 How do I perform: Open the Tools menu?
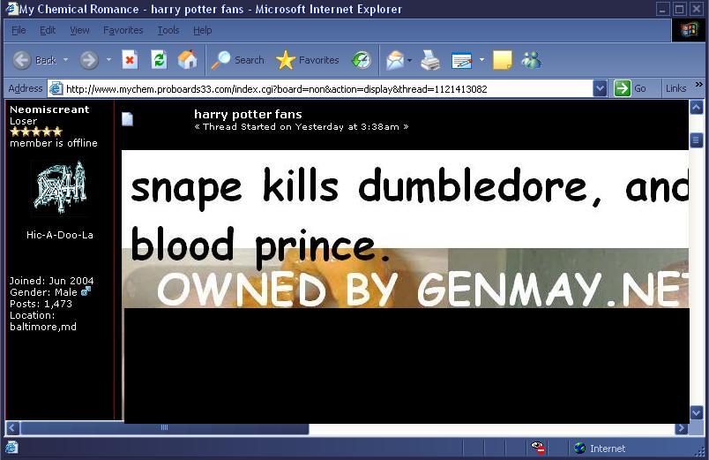[x=168, y=30]
